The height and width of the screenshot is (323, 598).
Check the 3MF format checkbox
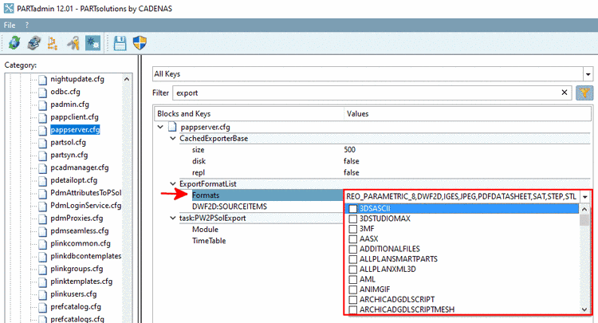pyautogui.click(x=353, y=229)
